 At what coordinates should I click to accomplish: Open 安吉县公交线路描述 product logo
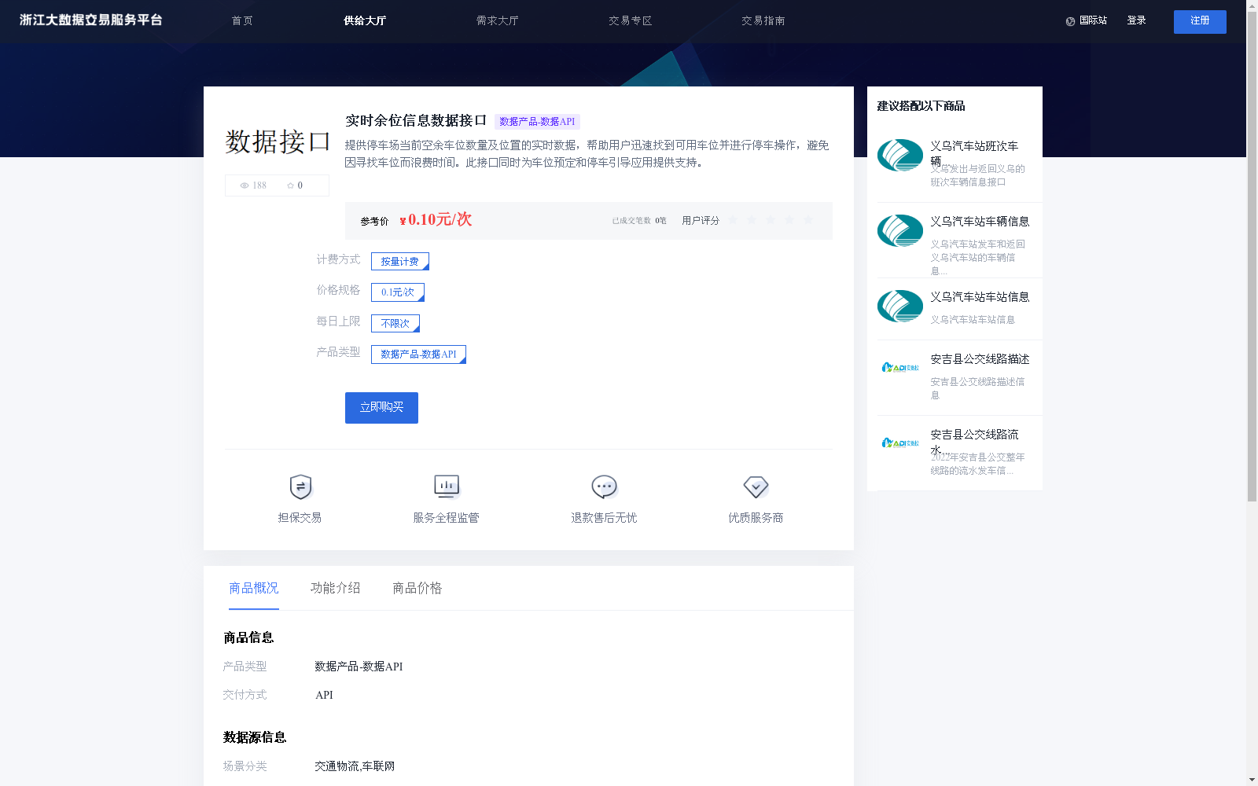pos(900,367)
